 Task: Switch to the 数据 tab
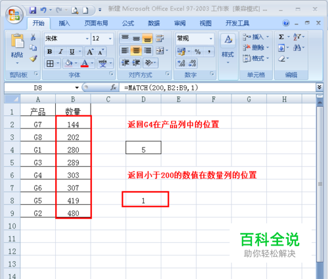click(x=154, y=23)
